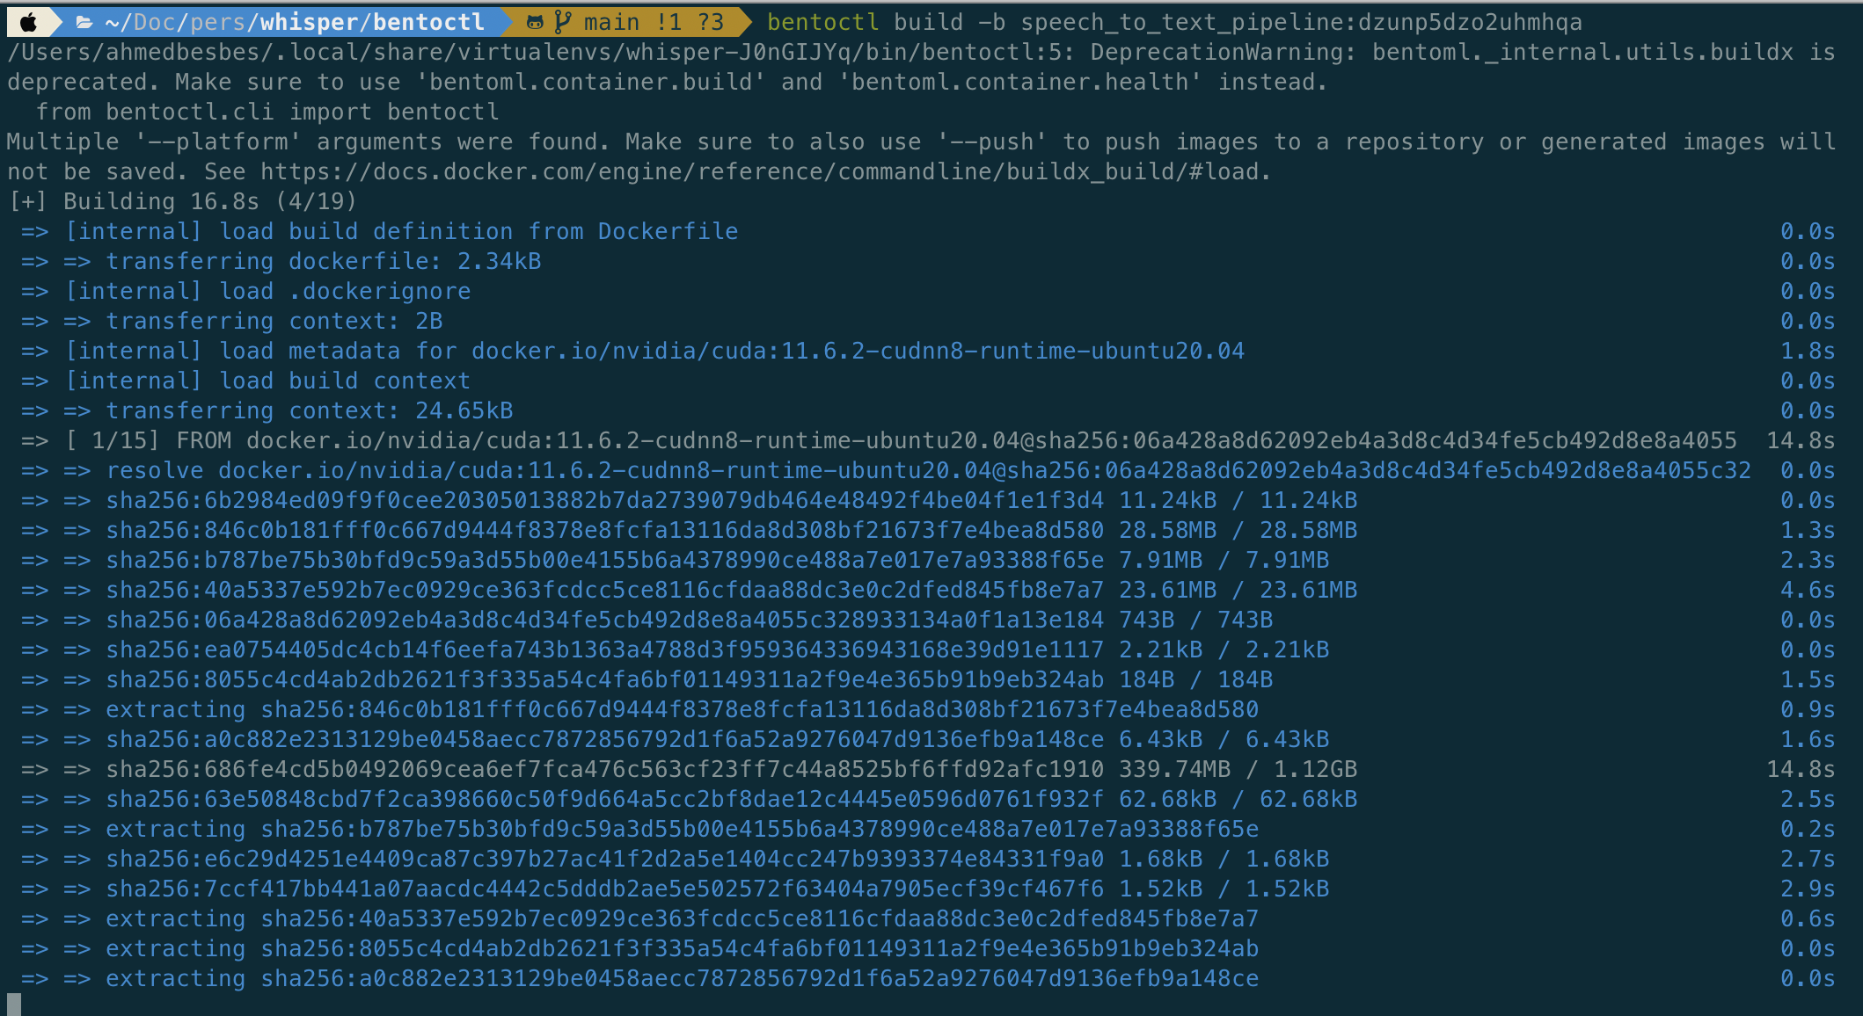Click the '[+] Building 16.8s (4/19)' line
This screenshot has width=1863, height=1016.
pyautogui.click(x=182, y=201)
